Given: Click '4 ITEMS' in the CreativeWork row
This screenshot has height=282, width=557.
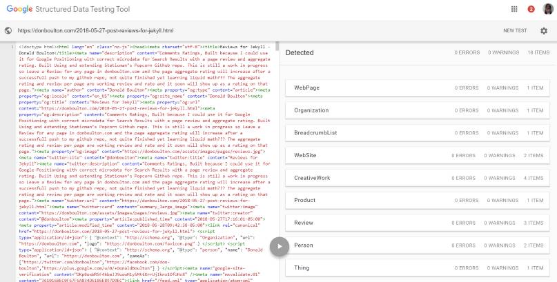Looking at the screenshot, I should 534,178.
